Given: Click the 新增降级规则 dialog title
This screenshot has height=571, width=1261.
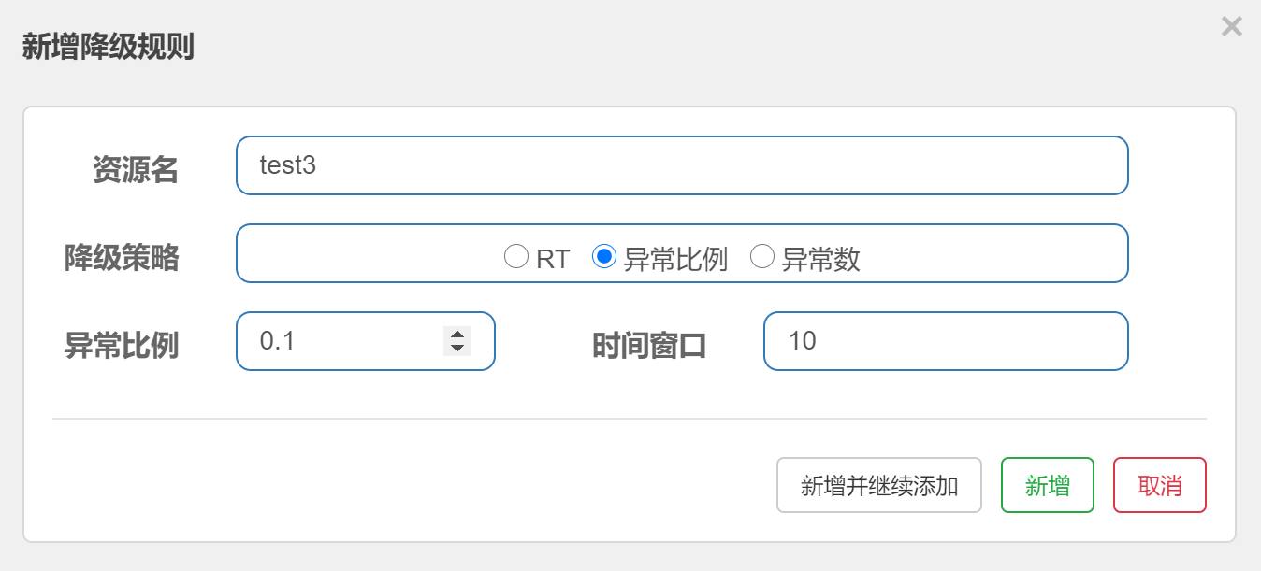Looking at the screenshot, I should pos(108,47).
